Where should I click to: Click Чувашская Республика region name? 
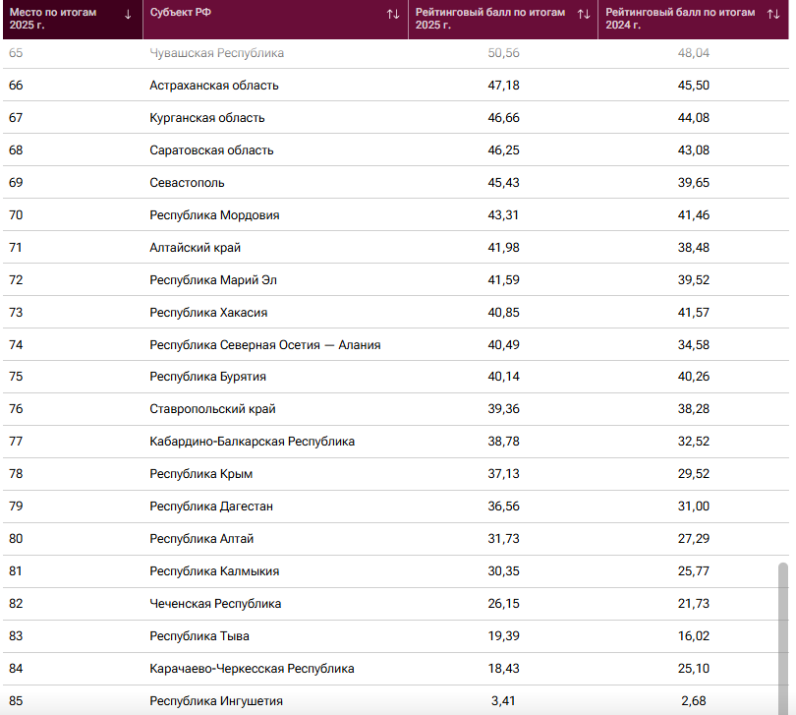tap(217, 53)
